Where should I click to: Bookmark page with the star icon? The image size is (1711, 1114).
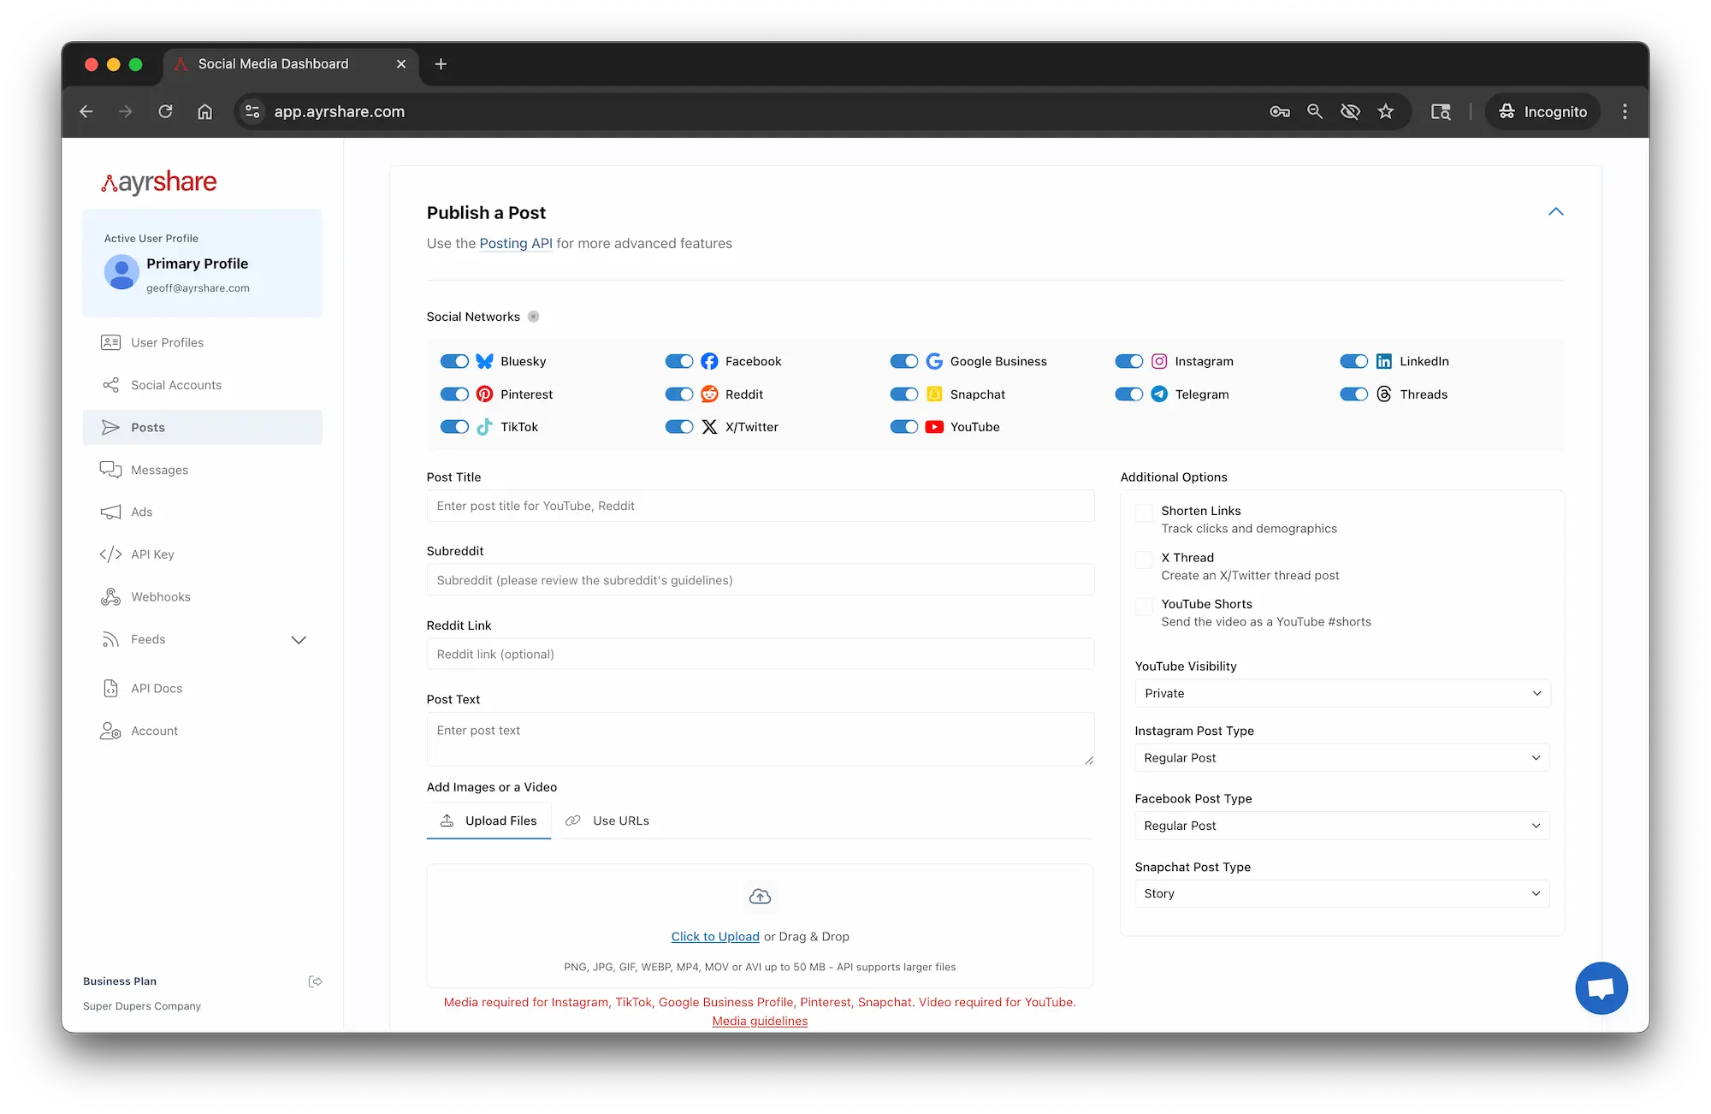pos(1386,111)
